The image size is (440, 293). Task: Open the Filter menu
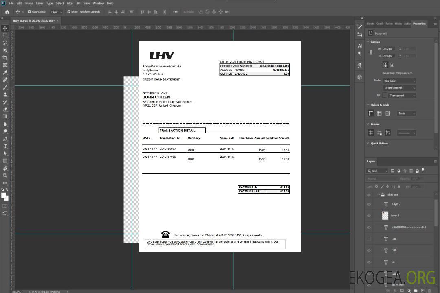pyautogui.click(x=70, y=3)
